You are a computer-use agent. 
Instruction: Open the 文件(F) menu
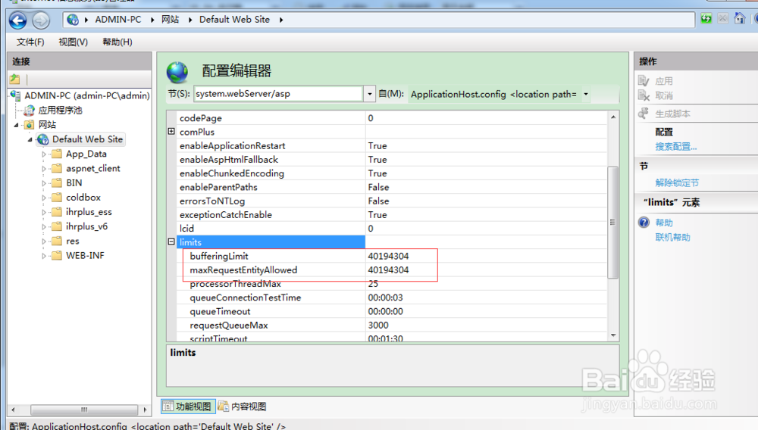coord(30,42)
